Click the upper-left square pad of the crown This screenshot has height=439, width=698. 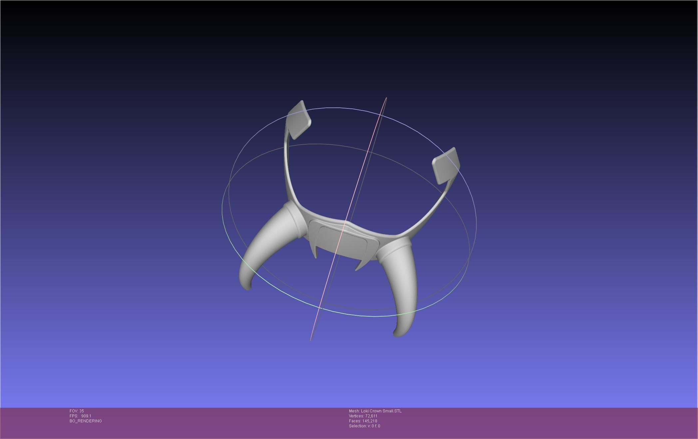[x=299, y=120]
